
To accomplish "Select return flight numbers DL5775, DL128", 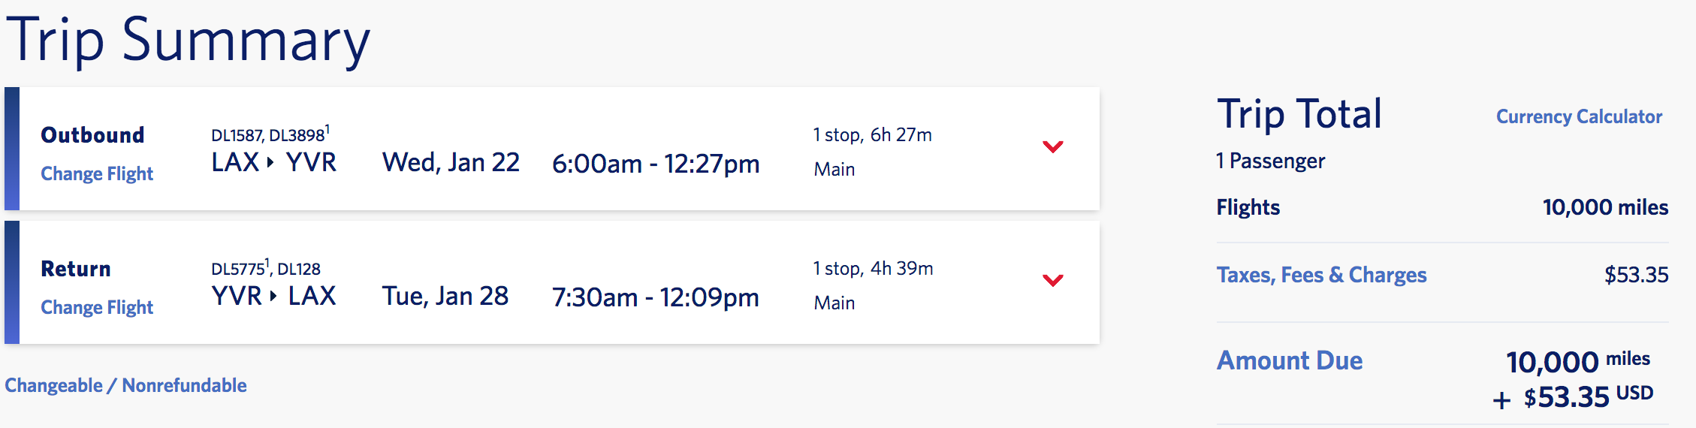I will pyautogui.click(x=266, y=269).
